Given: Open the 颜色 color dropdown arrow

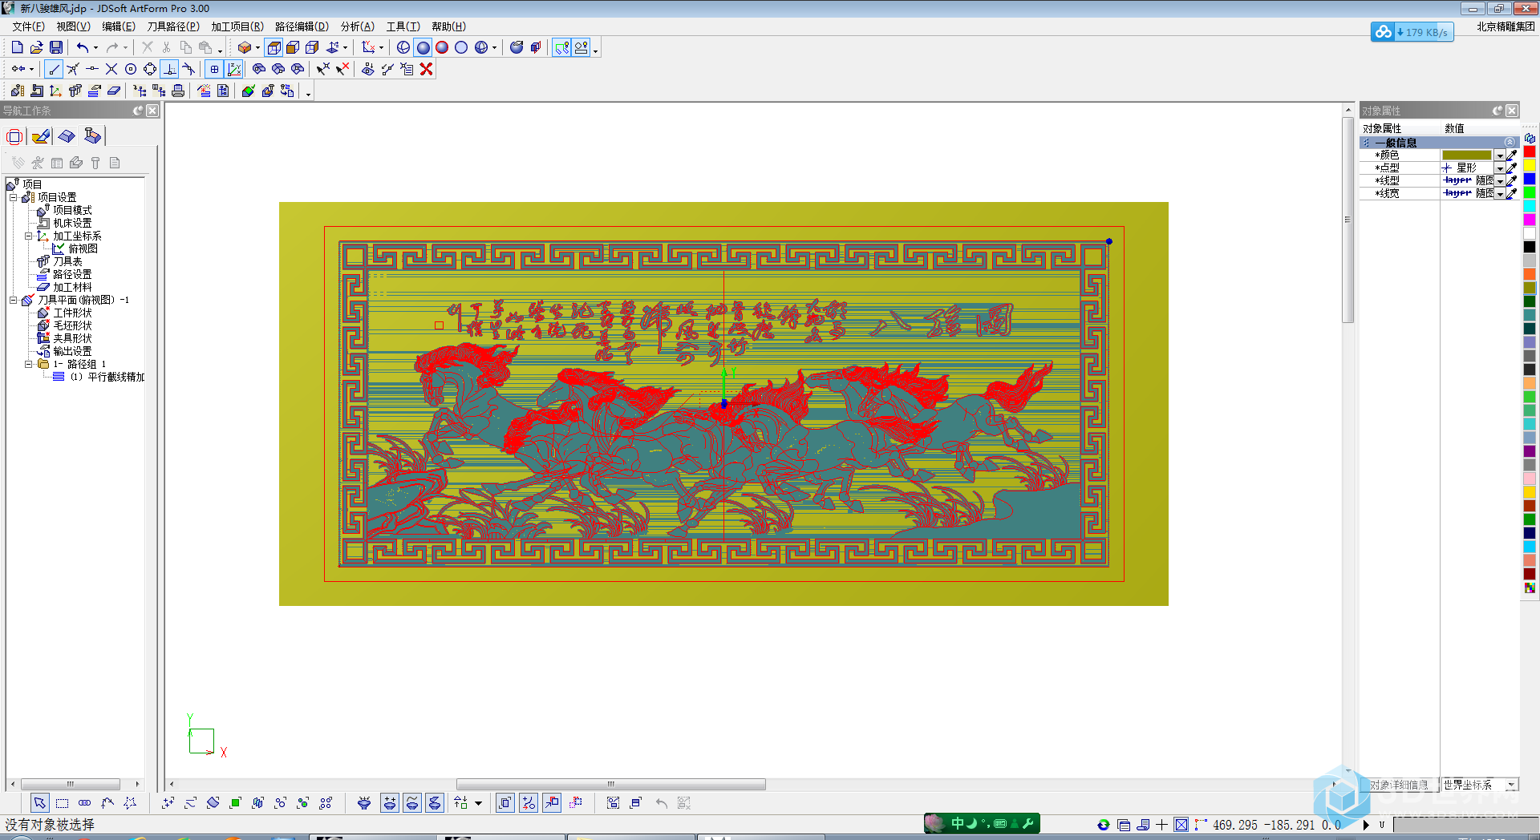Looking at the screenshot, I should pyautogui.click(x=1499, y=155).
